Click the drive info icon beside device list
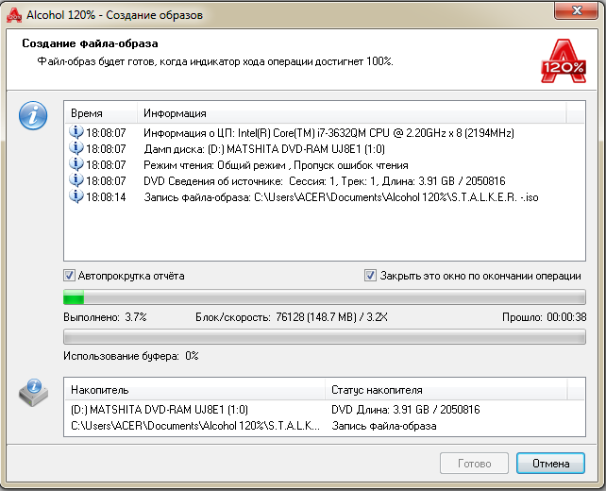The width and height of the screenshot is (606, 491). pyautogui.click(x=34, y=392)
